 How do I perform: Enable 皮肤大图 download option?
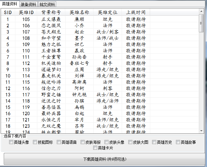(x=130, y=142)
